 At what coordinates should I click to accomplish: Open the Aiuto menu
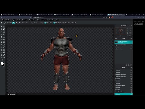[57, 20]
